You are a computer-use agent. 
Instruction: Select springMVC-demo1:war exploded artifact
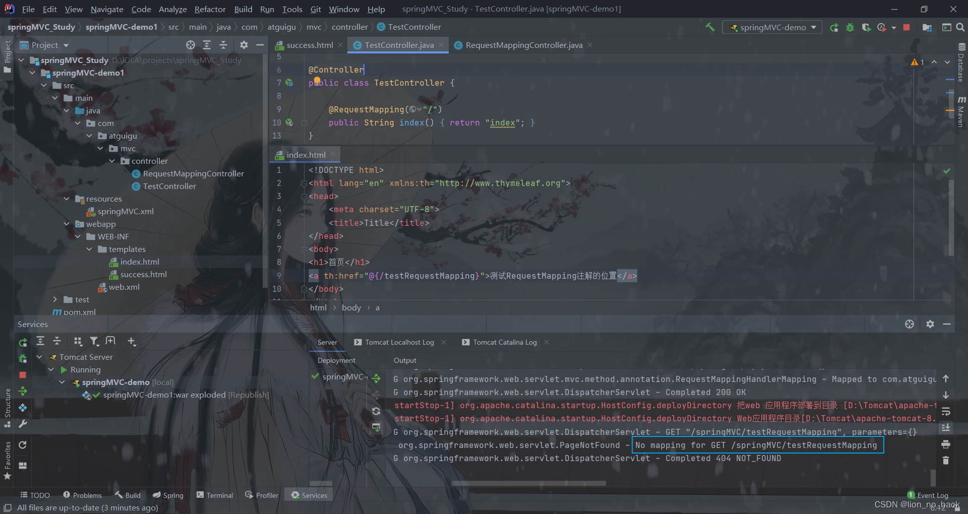click(164, 395)
